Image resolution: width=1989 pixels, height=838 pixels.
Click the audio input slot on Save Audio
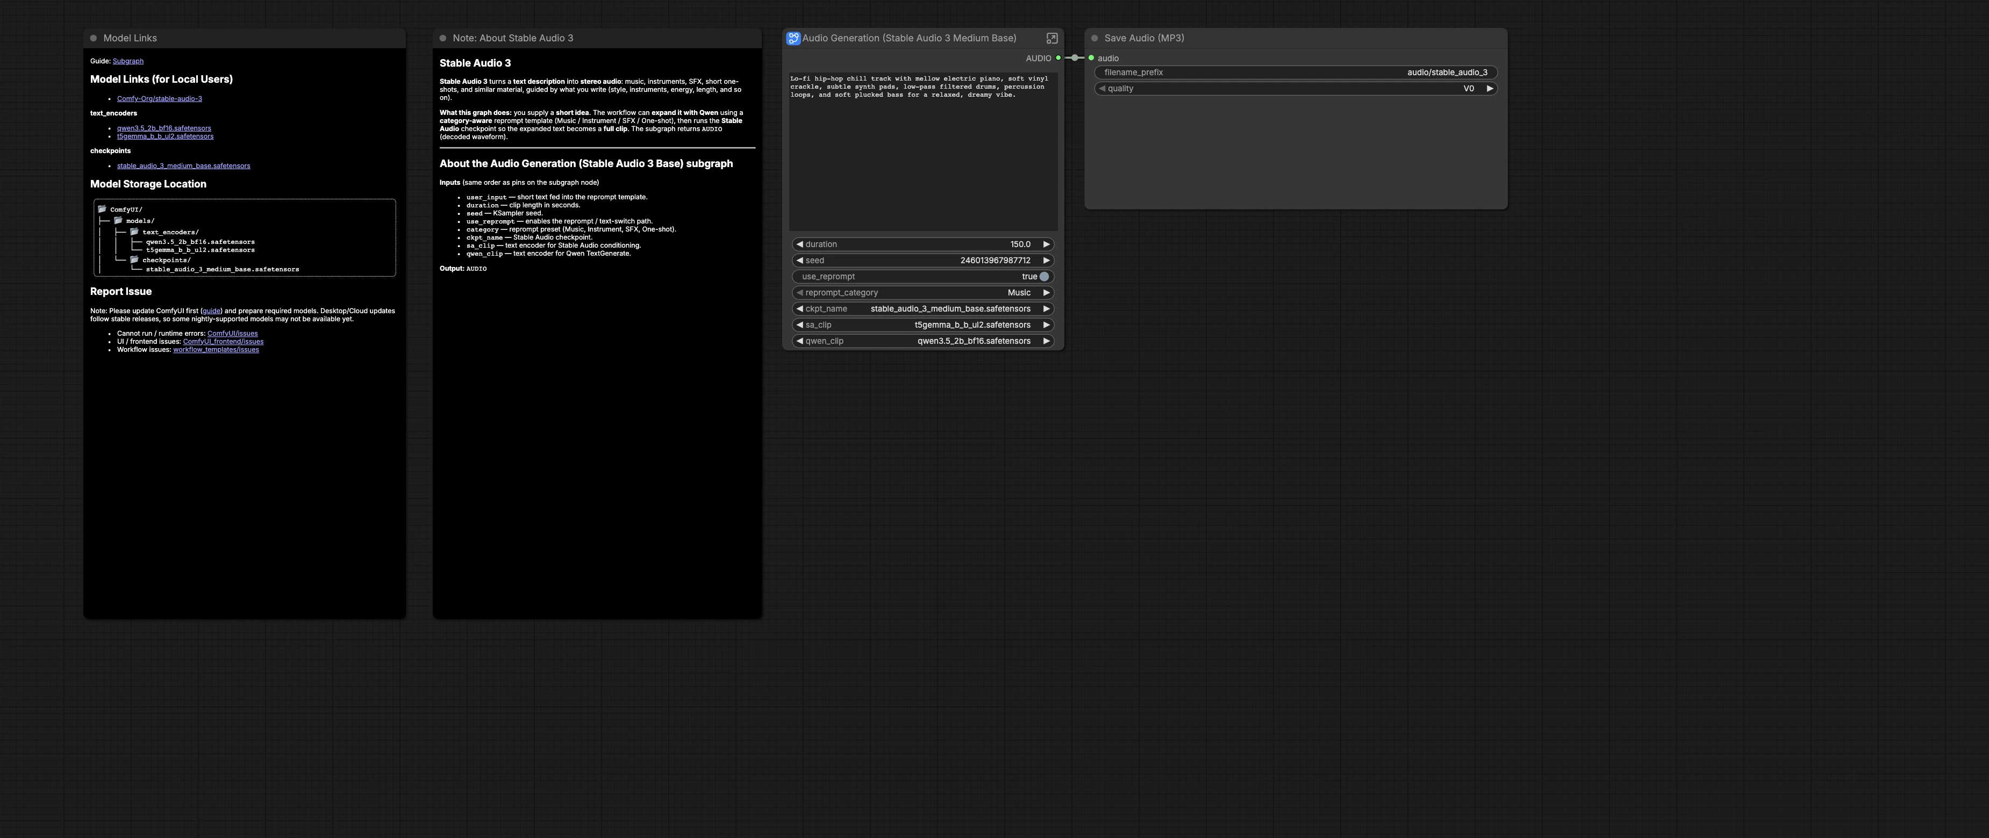(x=1091, y=58)
